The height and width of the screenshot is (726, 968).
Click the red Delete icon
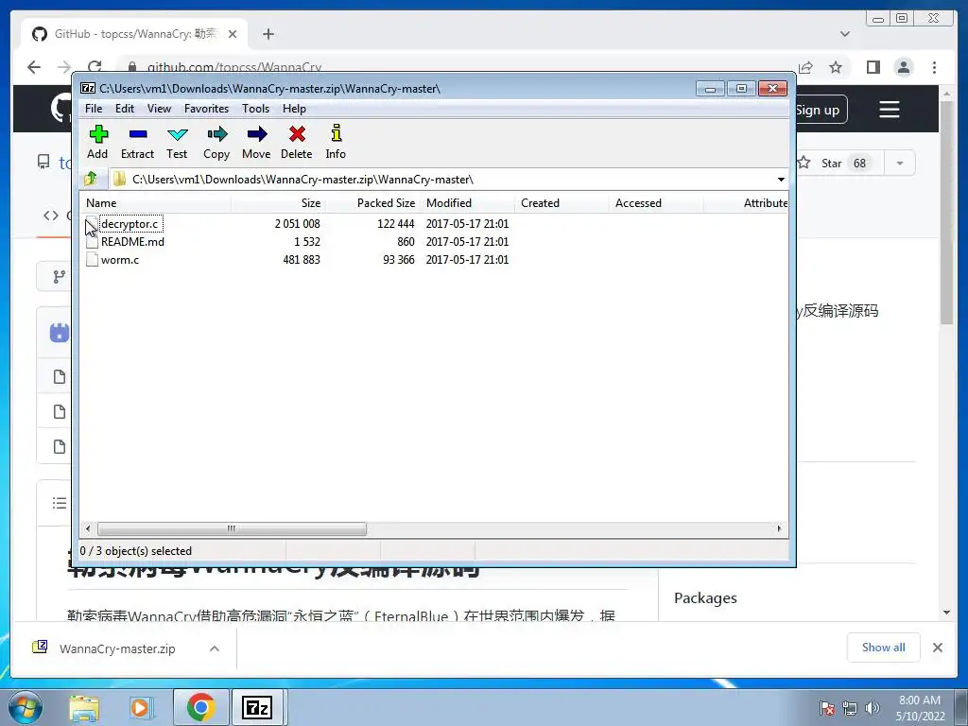pos(297,134)
